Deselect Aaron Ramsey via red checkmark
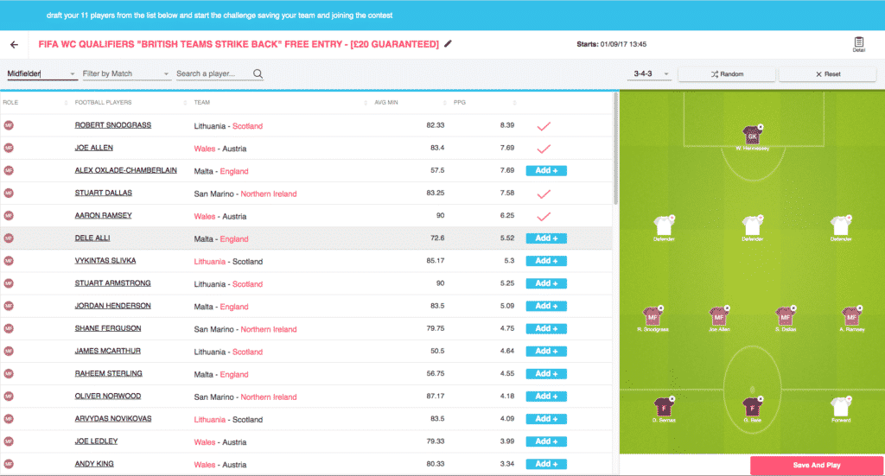The height and width of the screenshot is (476, 885). click(x=544, y=217)
